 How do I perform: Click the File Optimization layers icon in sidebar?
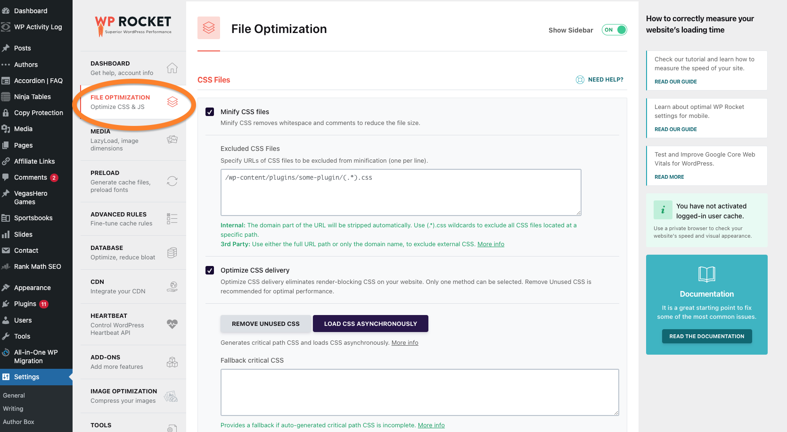pos(172,102)
